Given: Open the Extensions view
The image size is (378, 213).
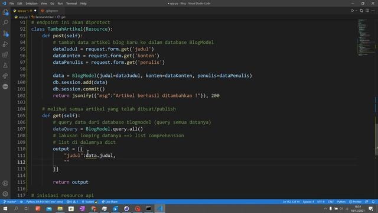Looking at the screenshot, I should pos(5,54).
